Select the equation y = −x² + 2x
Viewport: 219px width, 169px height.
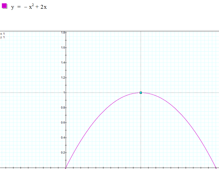pos(29,7)
